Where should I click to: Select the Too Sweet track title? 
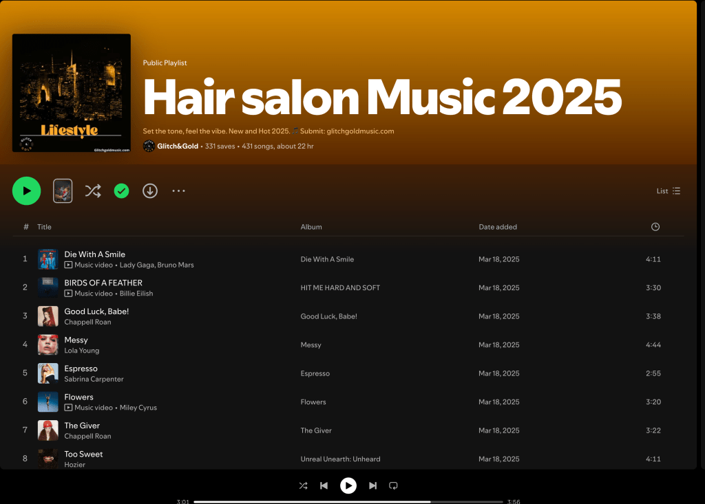(x=83, y=454)
